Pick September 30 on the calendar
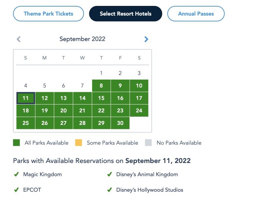Image resolution: width=276 pixels, height=207 pixels. click(120, 123)
